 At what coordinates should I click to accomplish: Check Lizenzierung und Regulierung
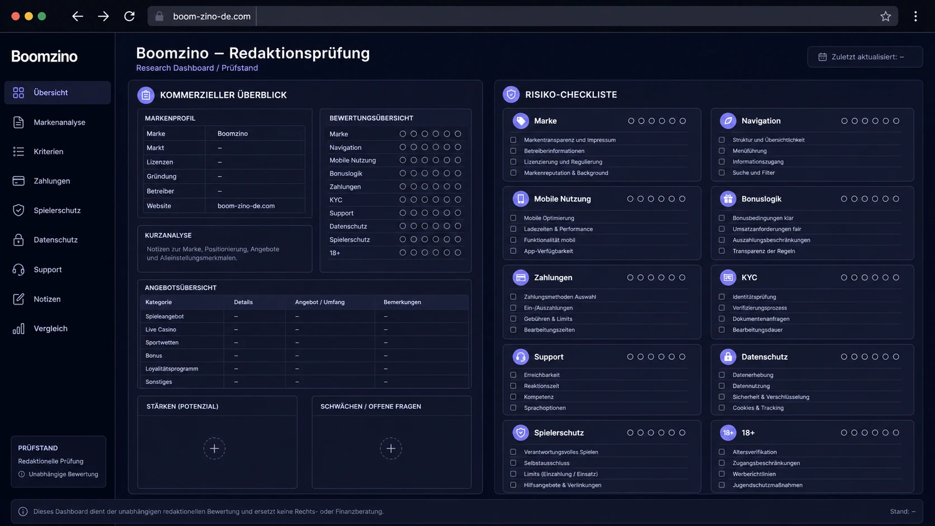(x=513, y=162)
